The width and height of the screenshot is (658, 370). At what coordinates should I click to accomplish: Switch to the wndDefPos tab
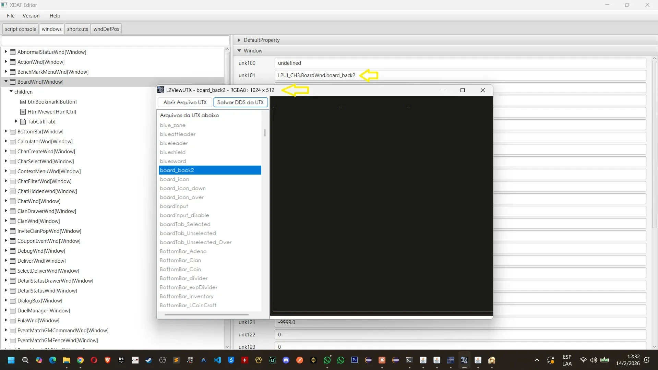point(106,29)
